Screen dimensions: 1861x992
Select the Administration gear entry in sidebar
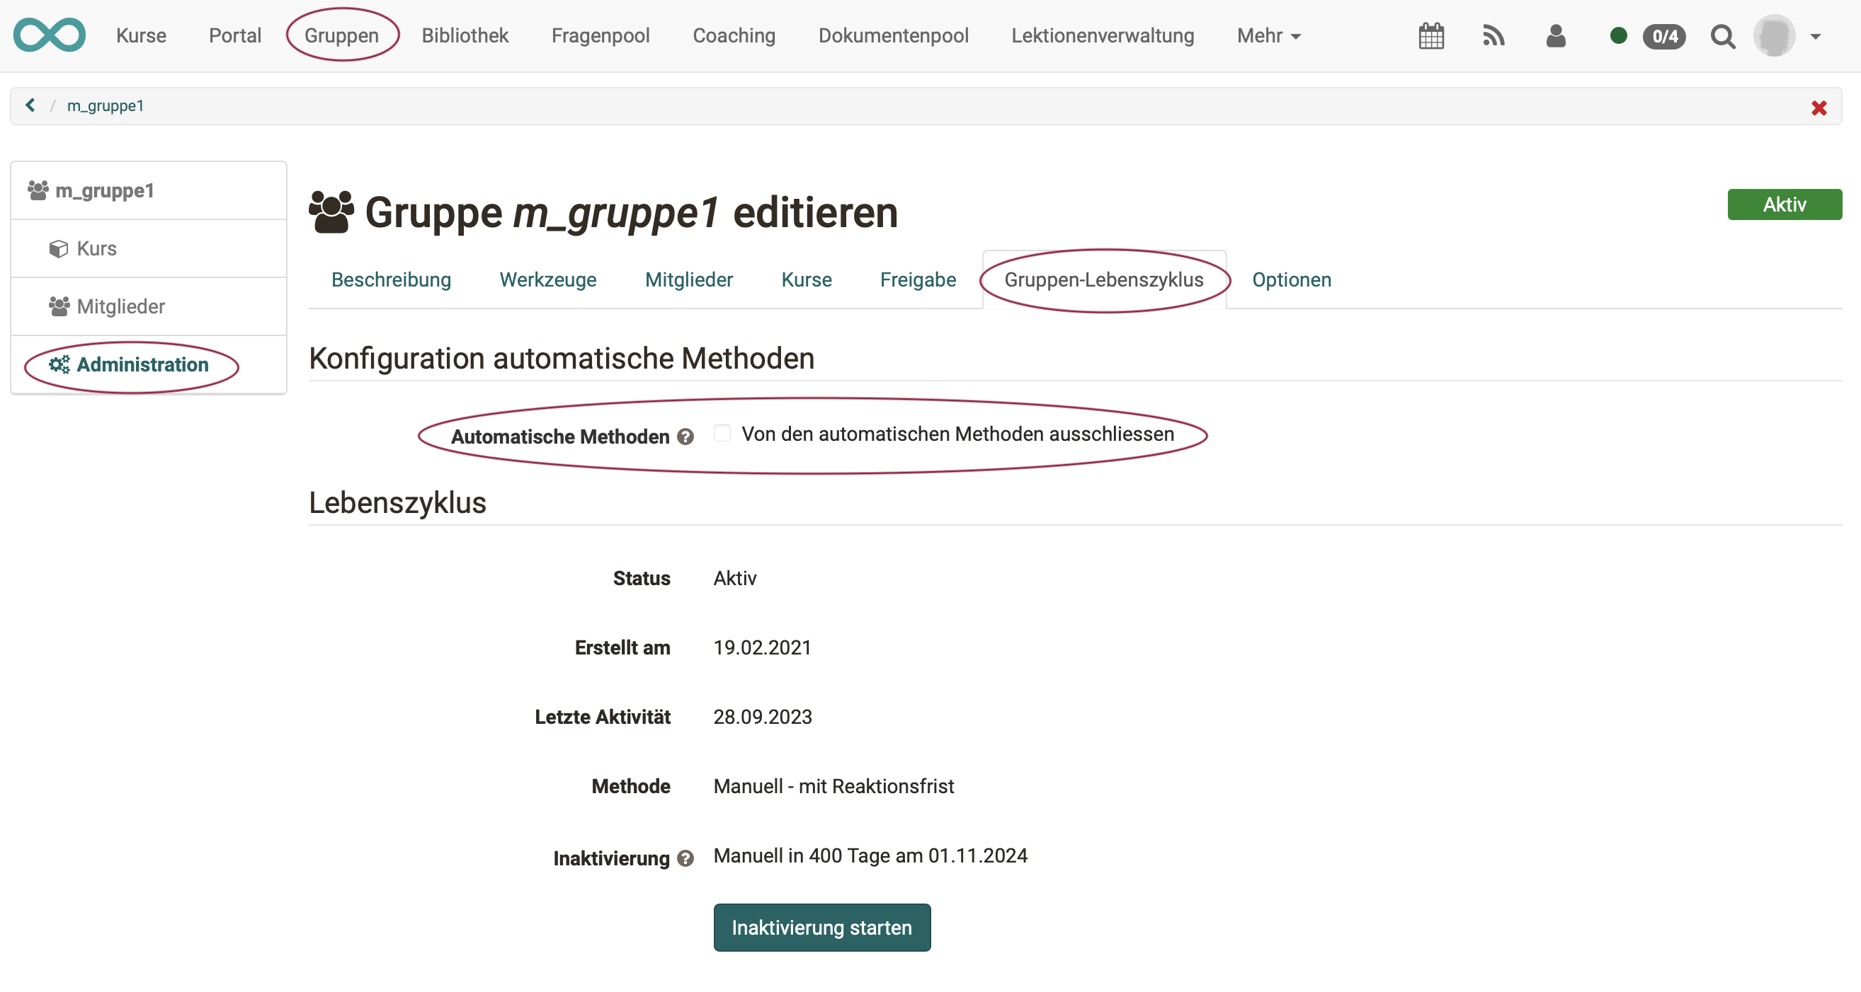pyautogui.click(x=141, y=364)
